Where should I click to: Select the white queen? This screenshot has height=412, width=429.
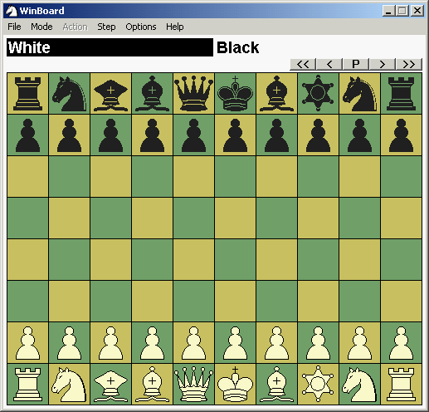click(193, 385)
